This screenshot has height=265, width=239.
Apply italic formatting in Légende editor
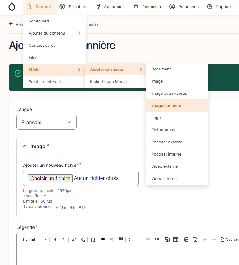(x=63, y=239)
